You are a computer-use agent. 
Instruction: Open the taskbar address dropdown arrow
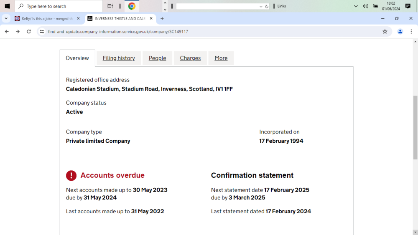point(261,6)
